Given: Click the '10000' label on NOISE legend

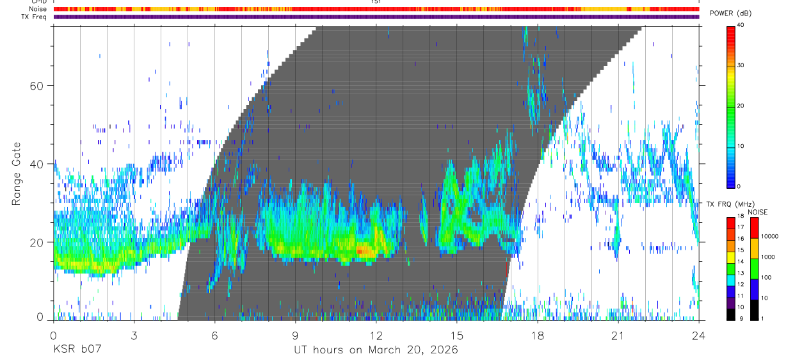Looking at the screenshot, I should coord(769,236).
